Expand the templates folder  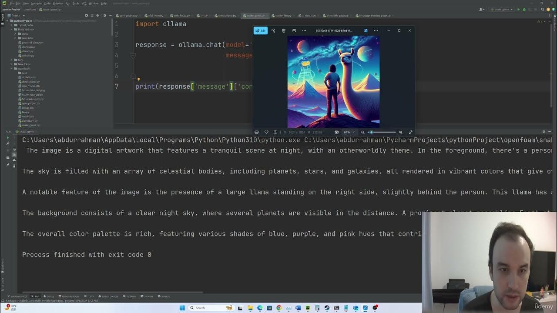pos(16,38)
